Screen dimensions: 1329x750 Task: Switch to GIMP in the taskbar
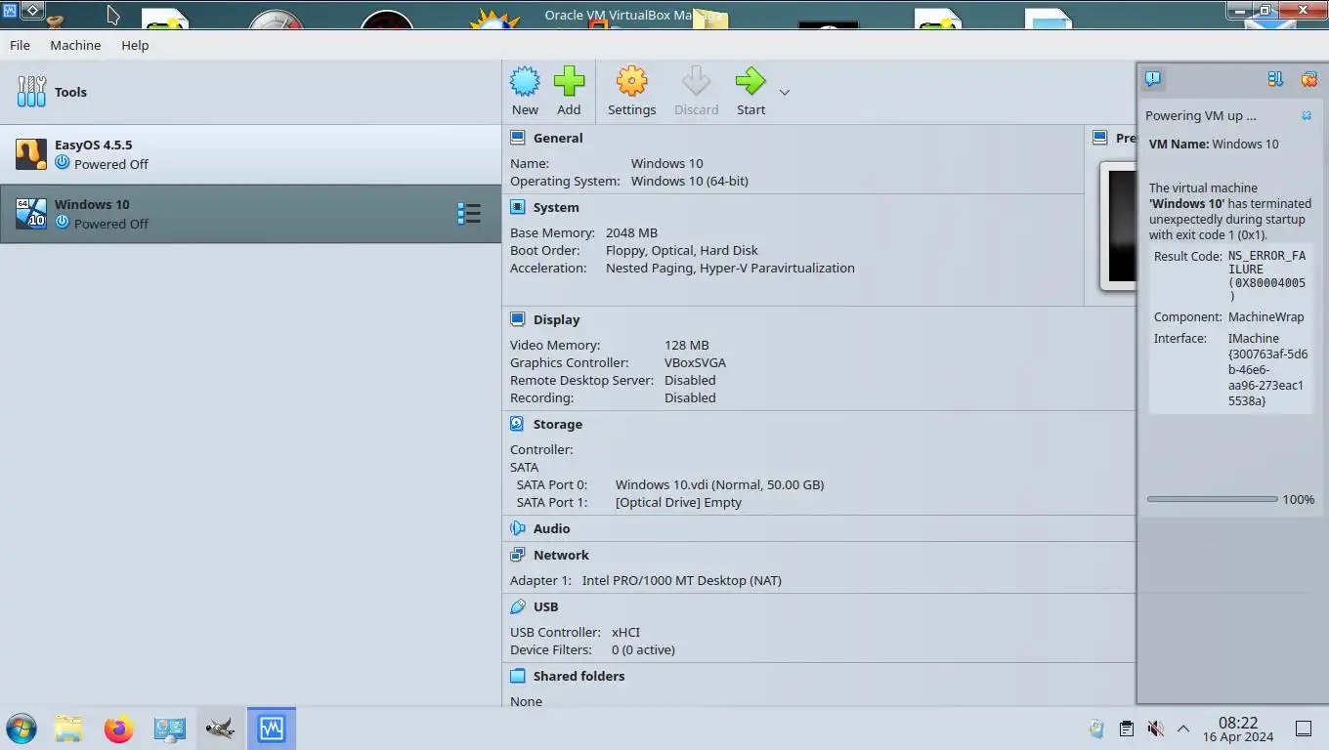[x=220, y=729]
